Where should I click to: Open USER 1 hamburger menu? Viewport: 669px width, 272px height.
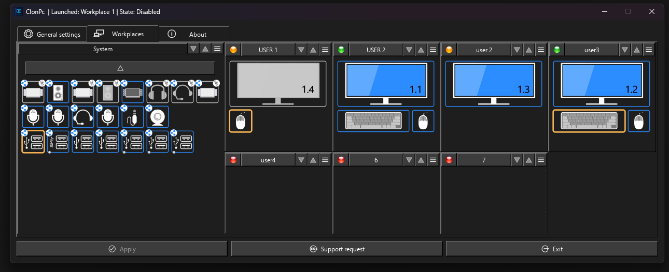(325, 50)
